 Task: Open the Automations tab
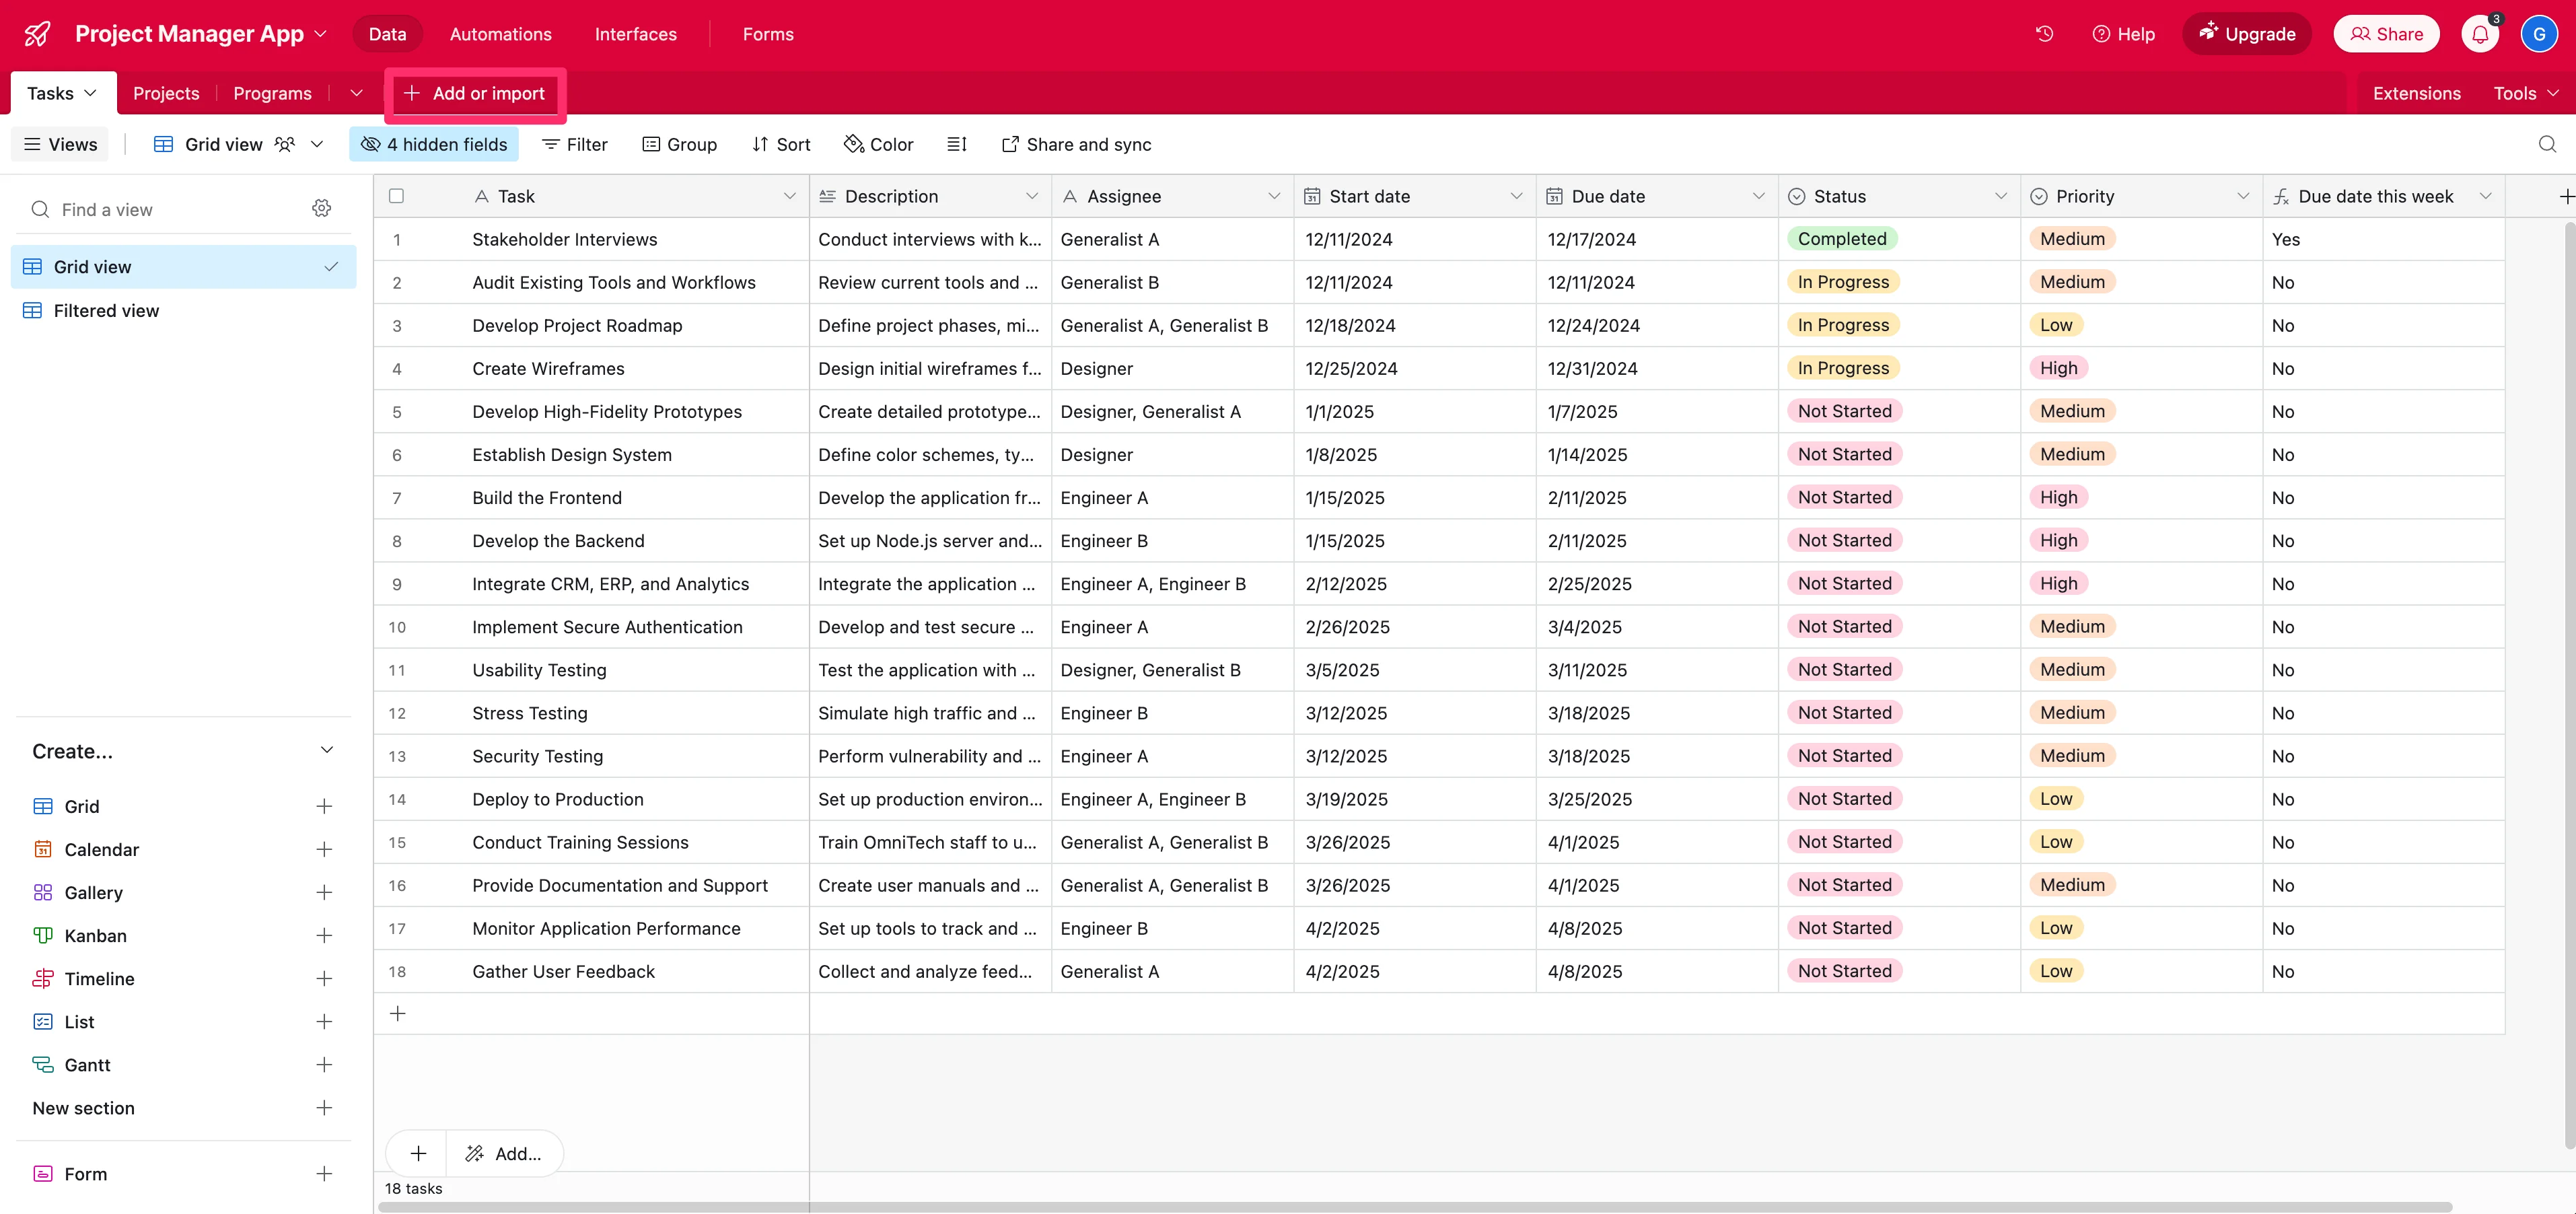point(500,34)
